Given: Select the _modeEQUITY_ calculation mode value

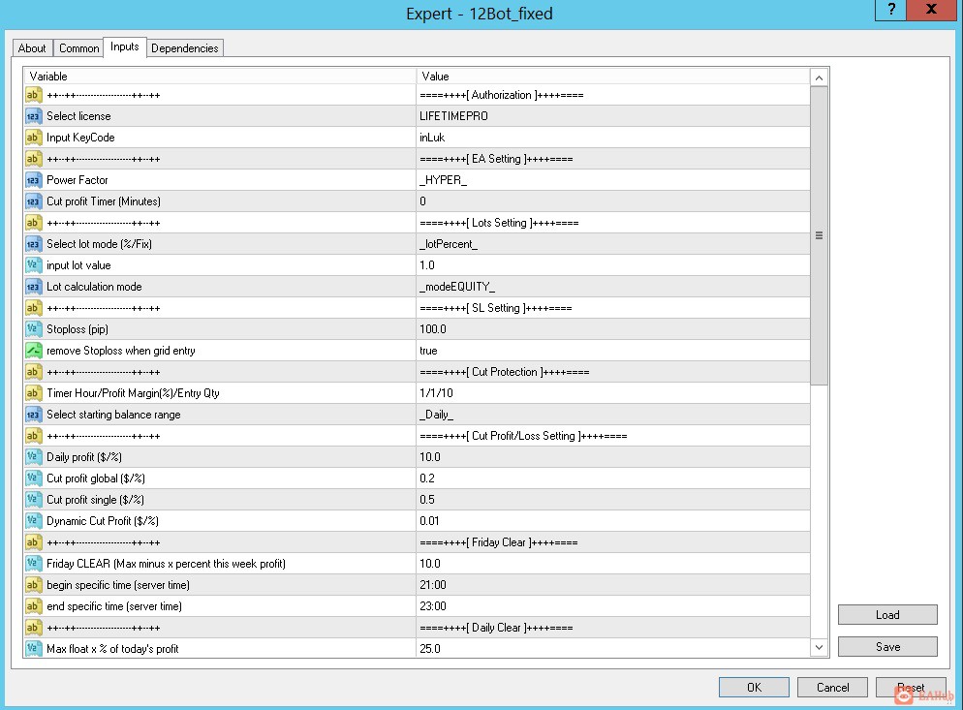Looking at the screenshot, I should 613,287.
